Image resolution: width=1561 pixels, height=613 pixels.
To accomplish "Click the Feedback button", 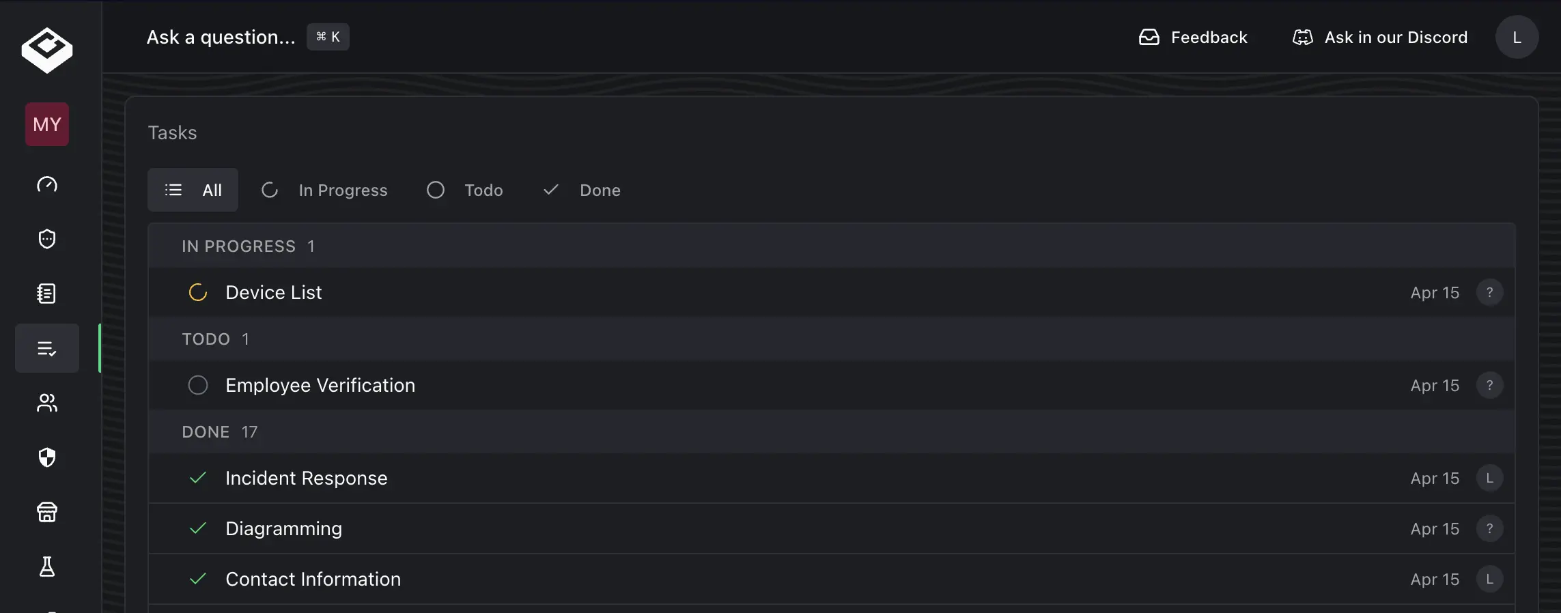I will pyautogui.click(x=1193, y=37).
